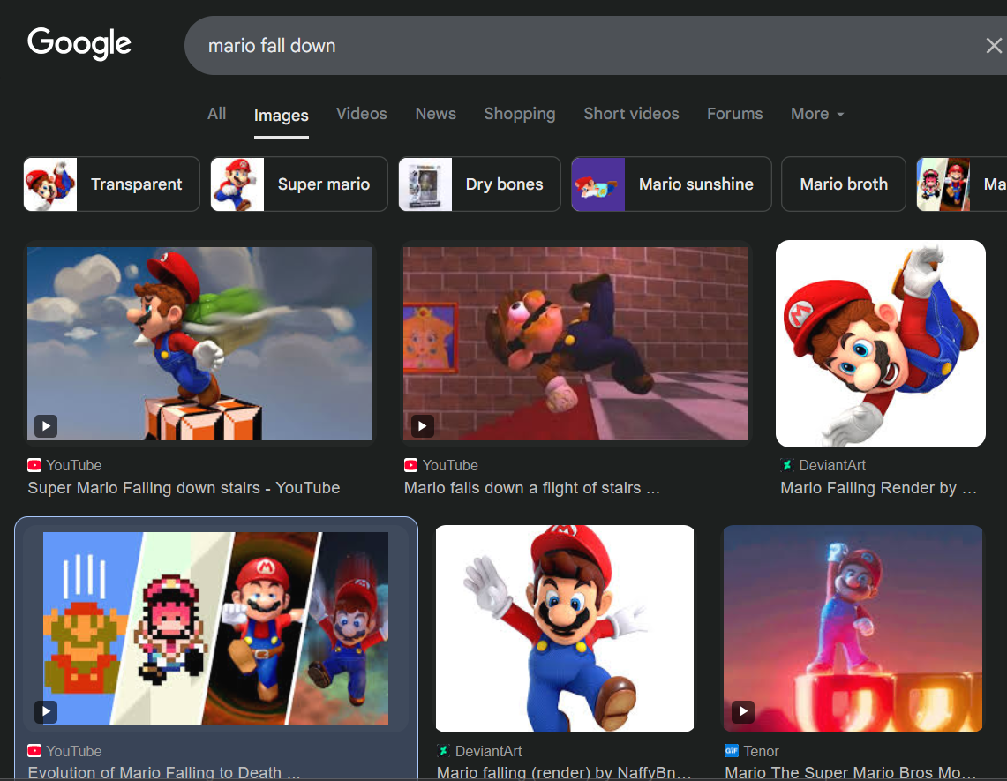Click the Dry bones chip figure thumbnail
Image resolution: width=1007 pixels, height=781 pixels.
pyautogui.click(x=425, y=184)
